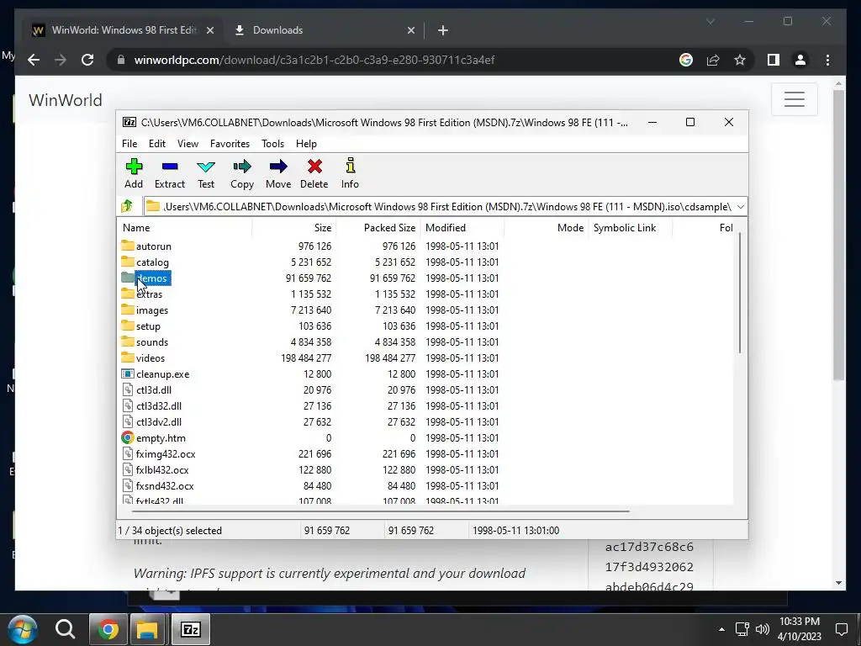The width and height of the screenshot is (861, 646).
Task: Close the Downloads browser tab
Action: click(410, 30)
